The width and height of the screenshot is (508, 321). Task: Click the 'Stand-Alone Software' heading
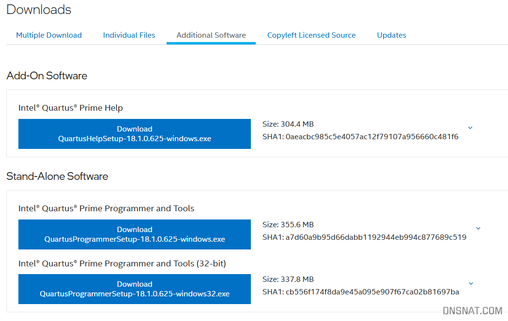click(57, 176)
